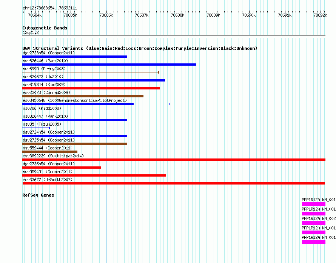Click the 78685k ruler position
336x263 pixels.
click(x=70, y=15)
